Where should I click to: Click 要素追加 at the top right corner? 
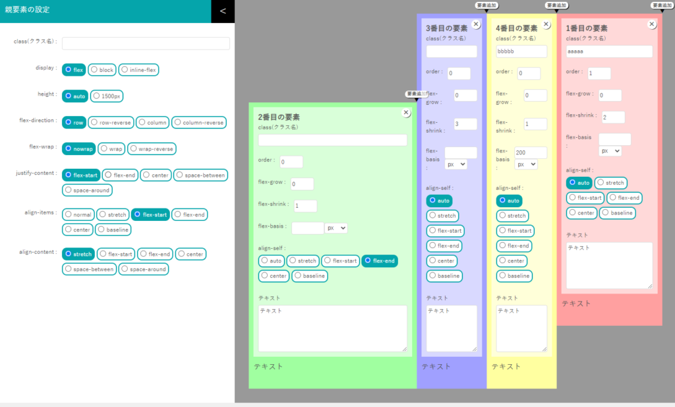[662, 5]
